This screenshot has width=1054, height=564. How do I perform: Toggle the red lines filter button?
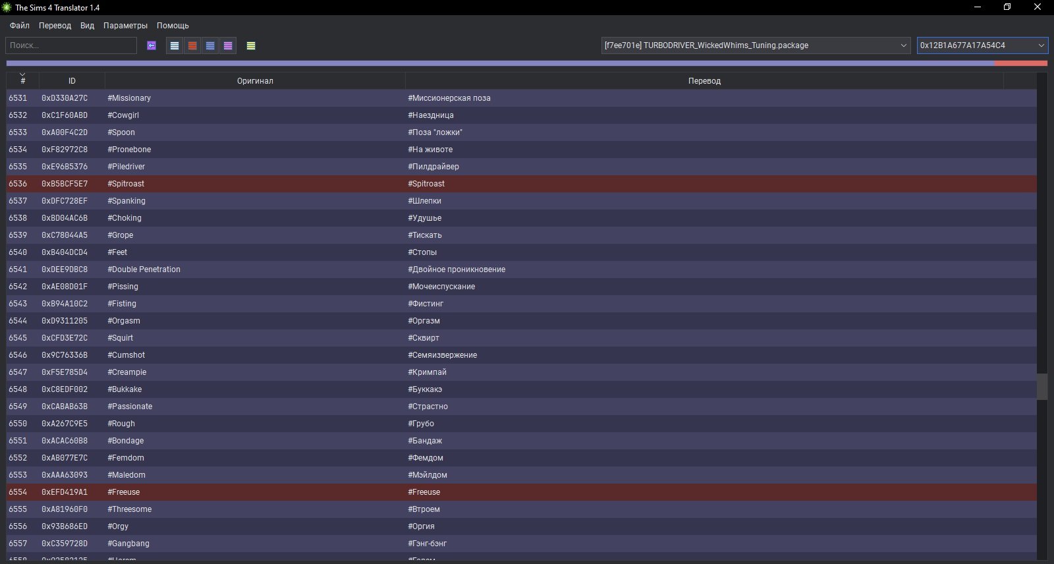192,45
